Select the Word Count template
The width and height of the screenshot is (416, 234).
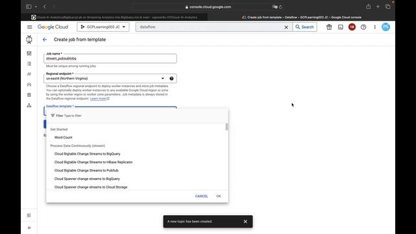coord(64,137)
